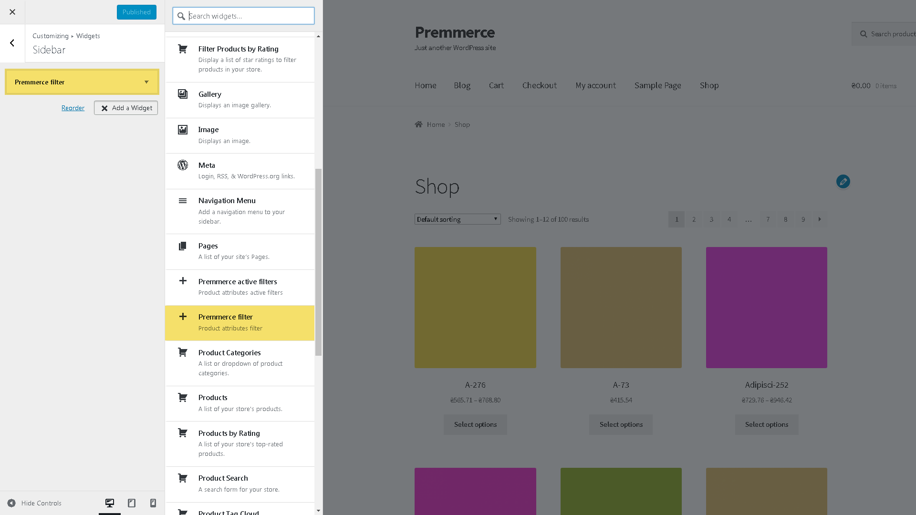Open the Default sorting dropdown
This screenshot has width=916, height=515.
click(458, 219)
